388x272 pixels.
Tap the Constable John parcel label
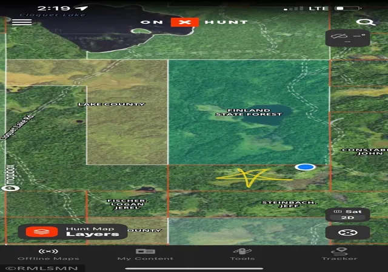coord(364,152)
